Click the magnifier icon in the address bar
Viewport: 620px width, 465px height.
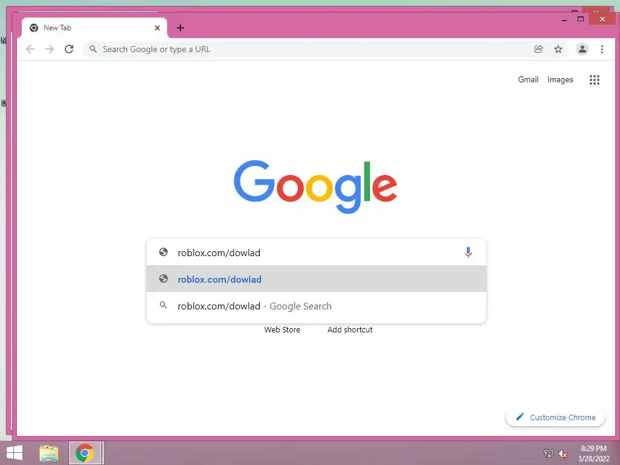(x=93, y=49)
